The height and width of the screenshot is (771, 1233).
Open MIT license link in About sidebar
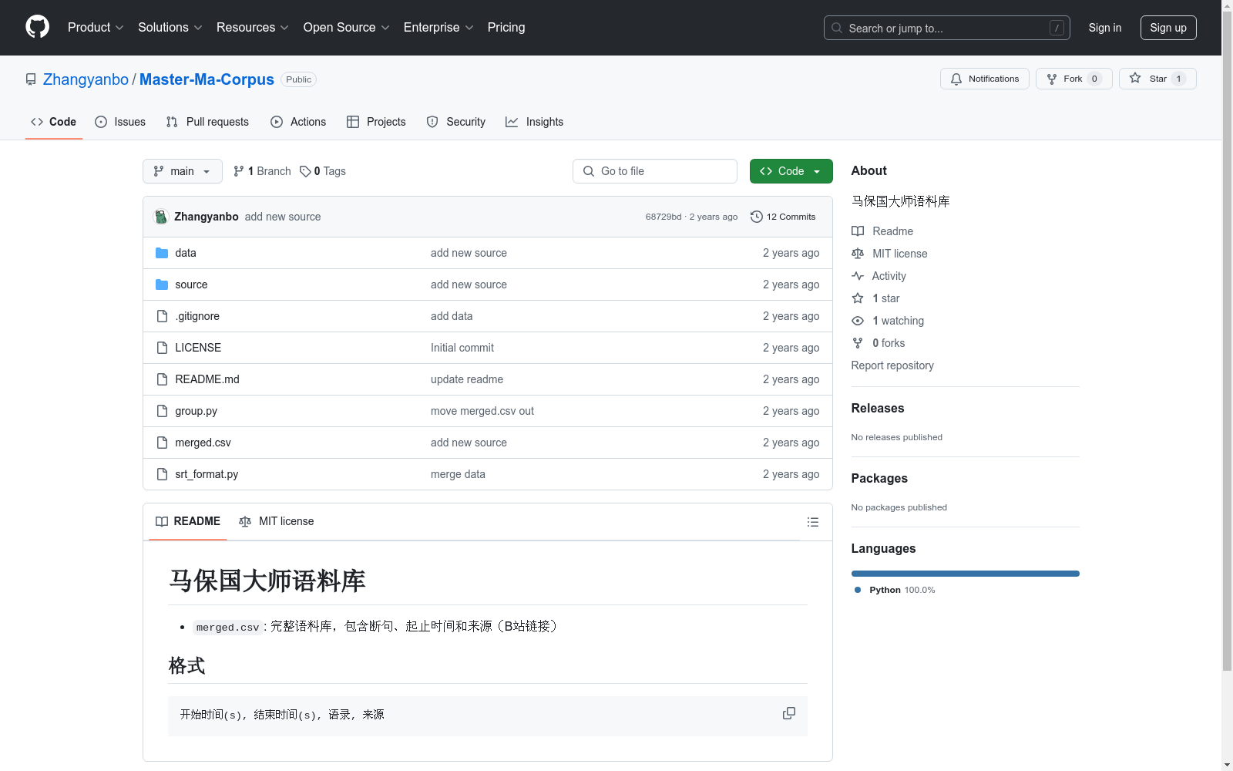point(889,254)
